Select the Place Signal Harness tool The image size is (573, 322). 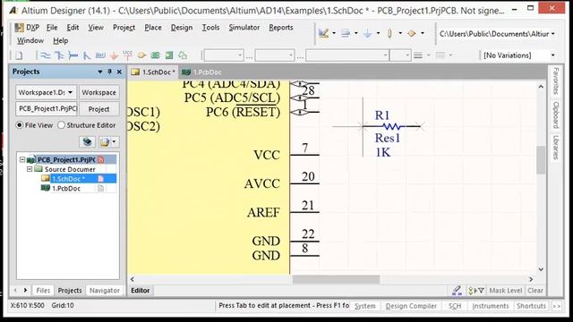(73, 55)
